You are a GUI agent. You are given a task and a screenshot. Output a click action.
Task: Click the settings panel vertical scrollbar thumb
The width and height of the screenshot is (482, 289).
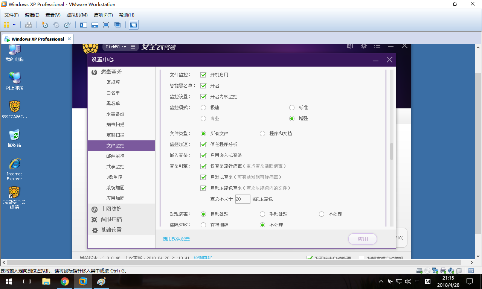click(391, 151)
